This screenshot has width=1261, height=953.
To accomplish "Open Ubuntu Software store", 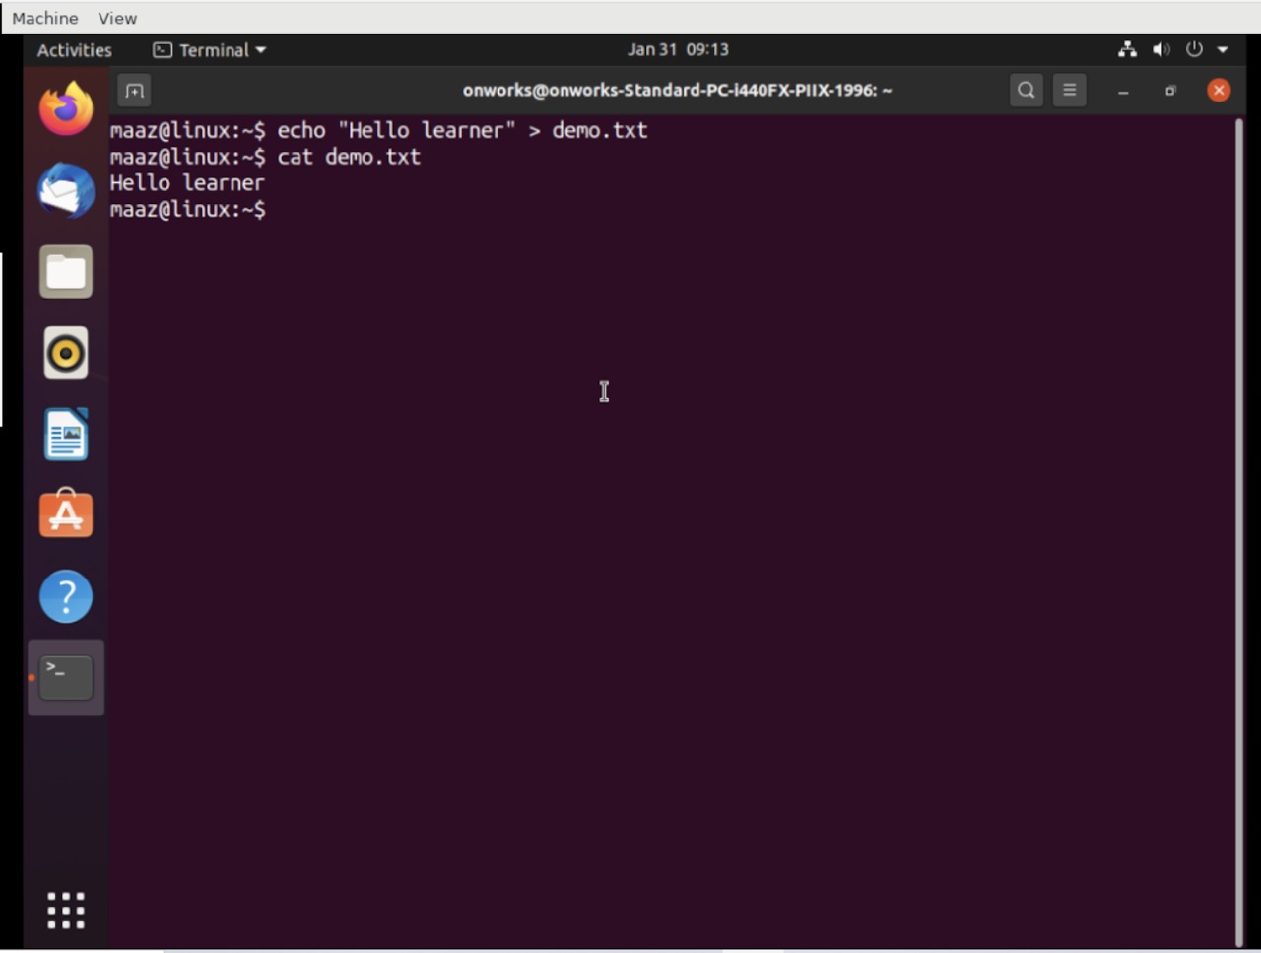I will [x=66, y=514].
